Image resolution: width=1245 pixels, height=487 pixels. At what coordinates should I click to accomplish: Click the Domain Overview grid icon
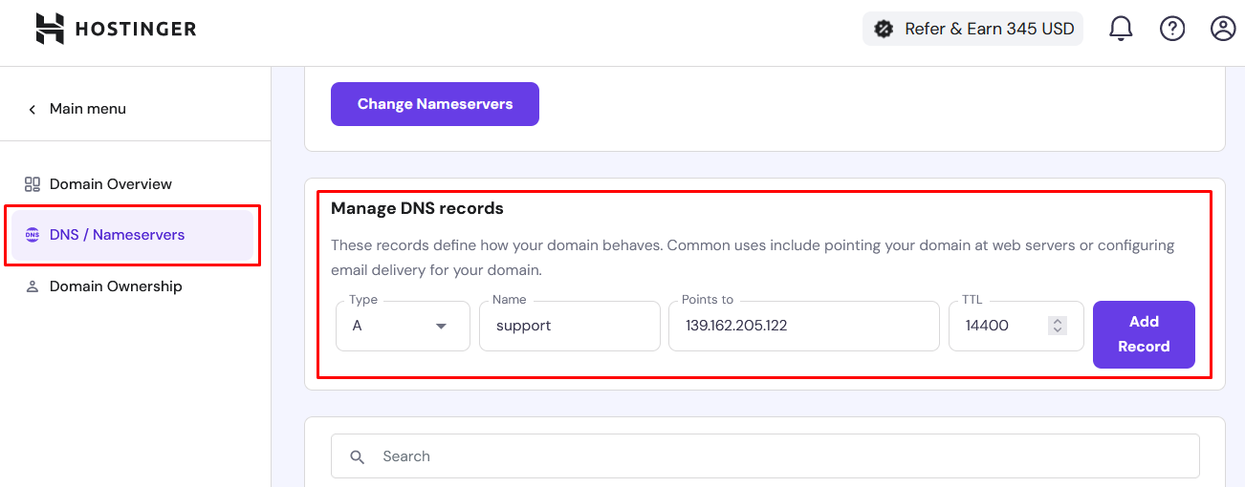(33, 184)
